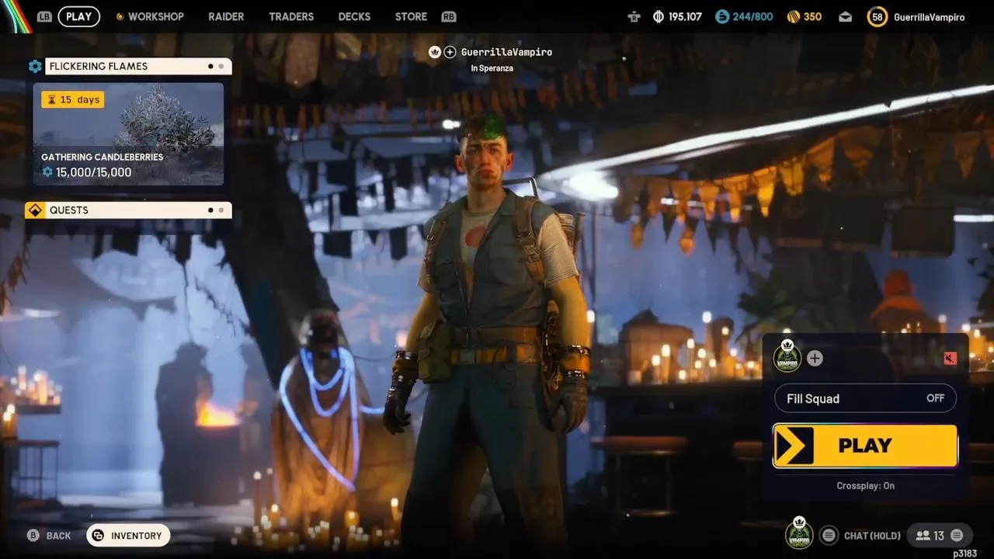Click plus icon beside GuerrillaVampiro nameplate
Screen dimensions: 994x559
[x=450, y=52]
